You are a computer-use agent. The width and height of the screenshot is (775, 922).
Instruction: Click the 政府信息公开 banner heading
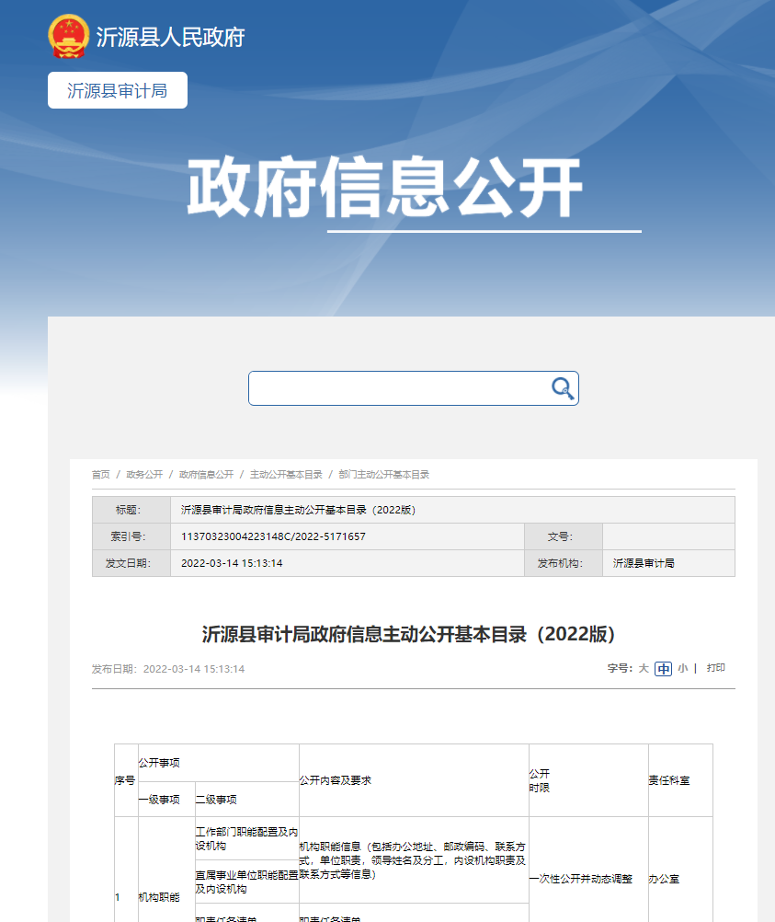pos(385,189)
